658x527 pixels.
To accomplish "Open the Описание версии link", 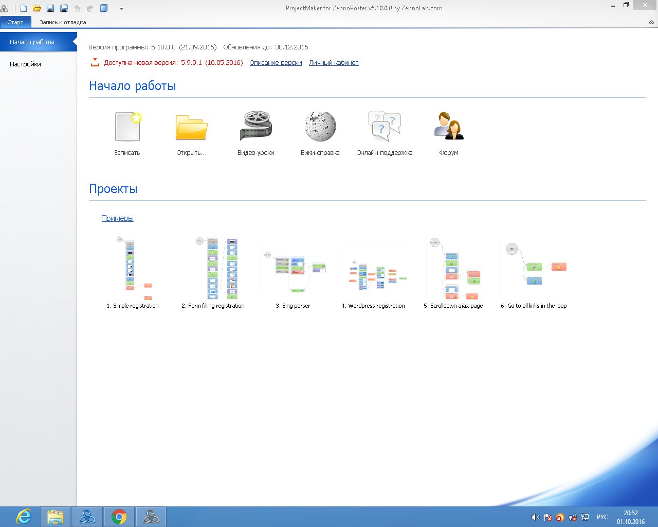I will pyautogui.click(x=276, y=62).
